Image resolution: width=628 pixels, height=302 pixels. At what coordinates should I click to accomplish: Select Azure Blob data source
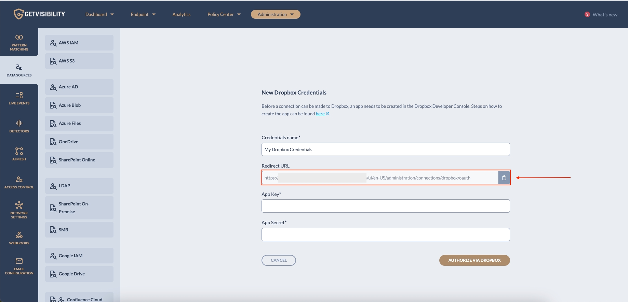79,105
